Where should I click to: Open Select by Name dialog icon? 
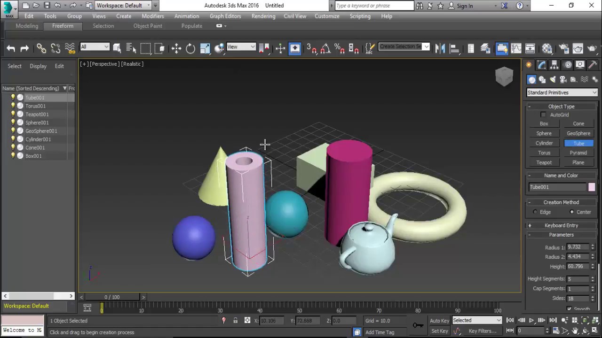pos(131,48)
